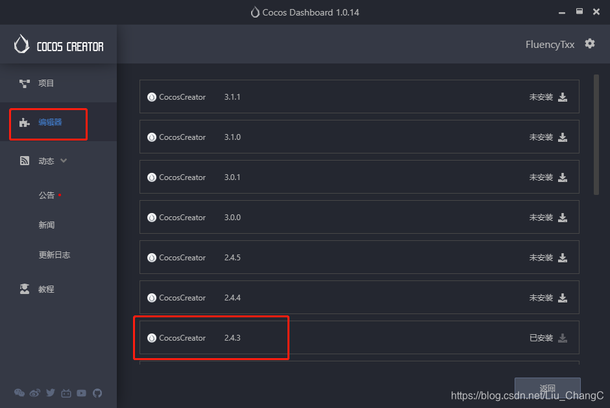Click the download icon for CocosCreator 3.1.1
The width and height of the screenshot is (610, 408).
(563, 97)
